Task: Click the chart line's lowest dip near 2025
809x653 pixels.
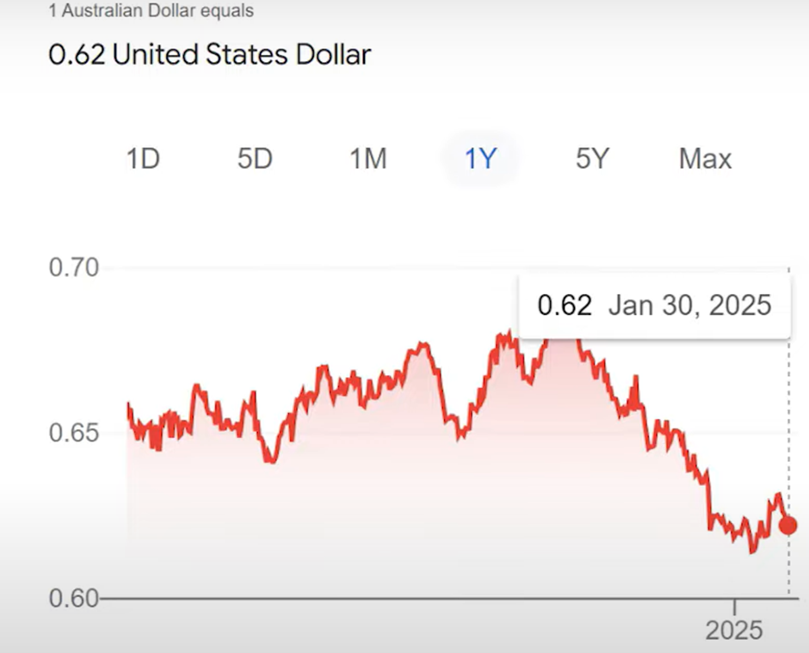Action: tap(752, 551)
